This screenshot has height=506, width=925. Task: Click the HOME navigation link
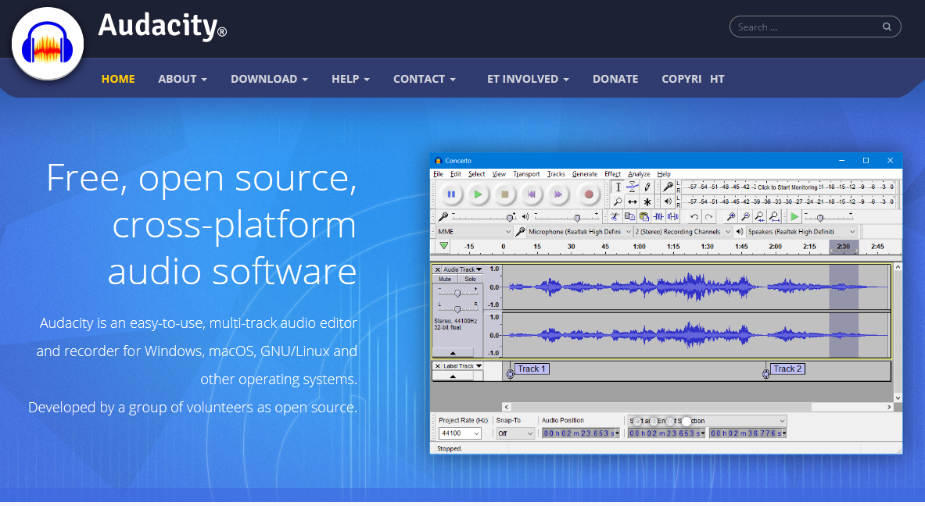118,79
